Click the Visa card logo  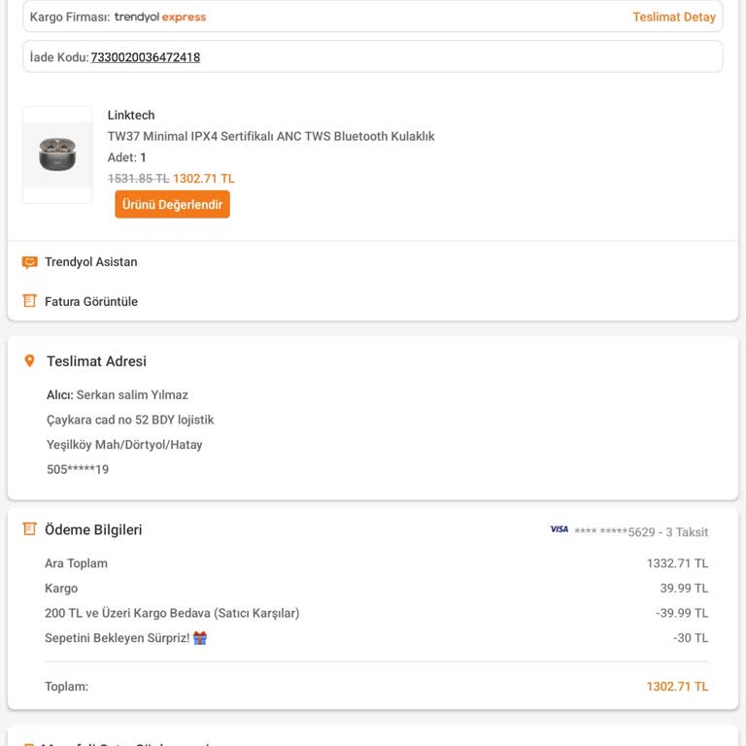(x=559, y=529)
